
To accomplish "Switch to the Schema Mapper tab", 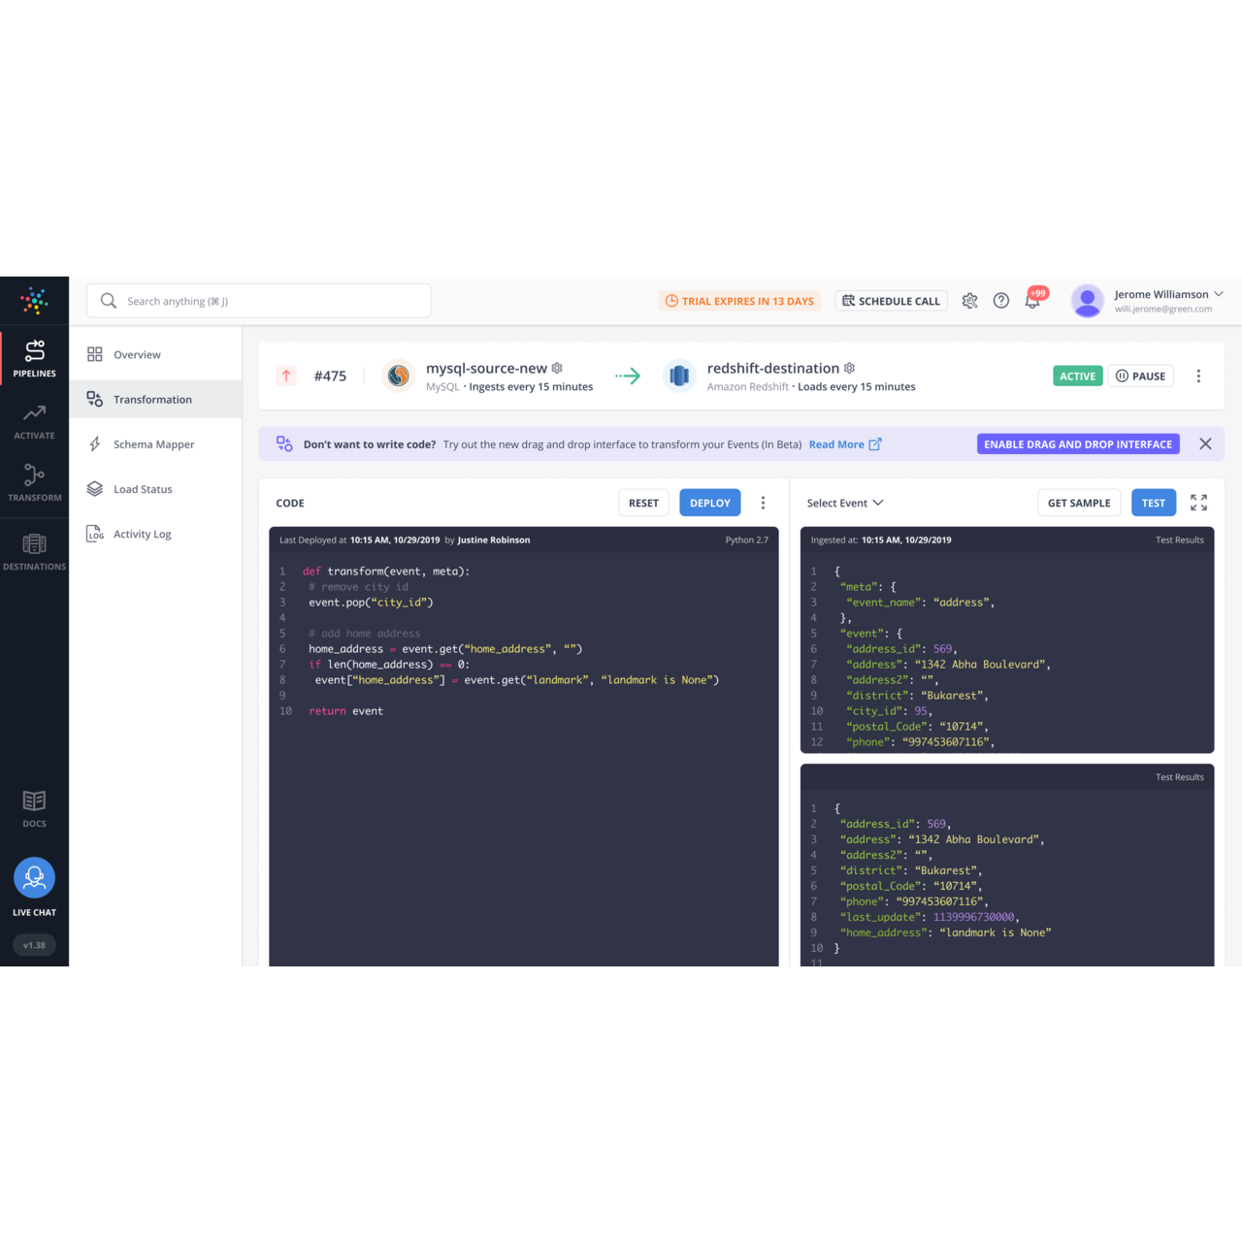I will coord(153,444).
